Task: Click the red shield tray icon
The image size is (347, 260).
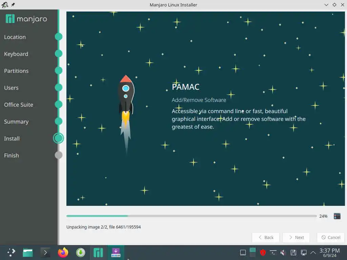Action: [x=263, y=252]
